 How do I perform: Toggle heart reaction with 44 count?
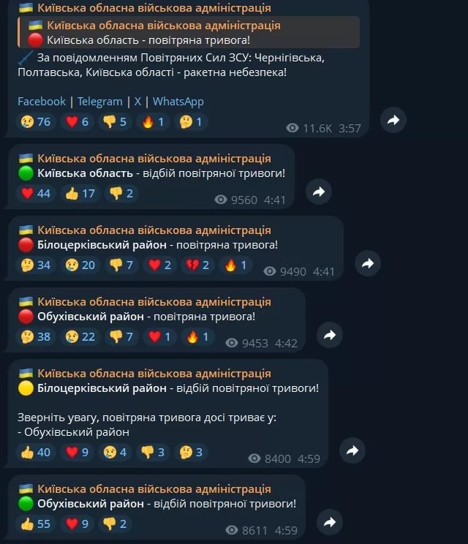tap(36, 193)
